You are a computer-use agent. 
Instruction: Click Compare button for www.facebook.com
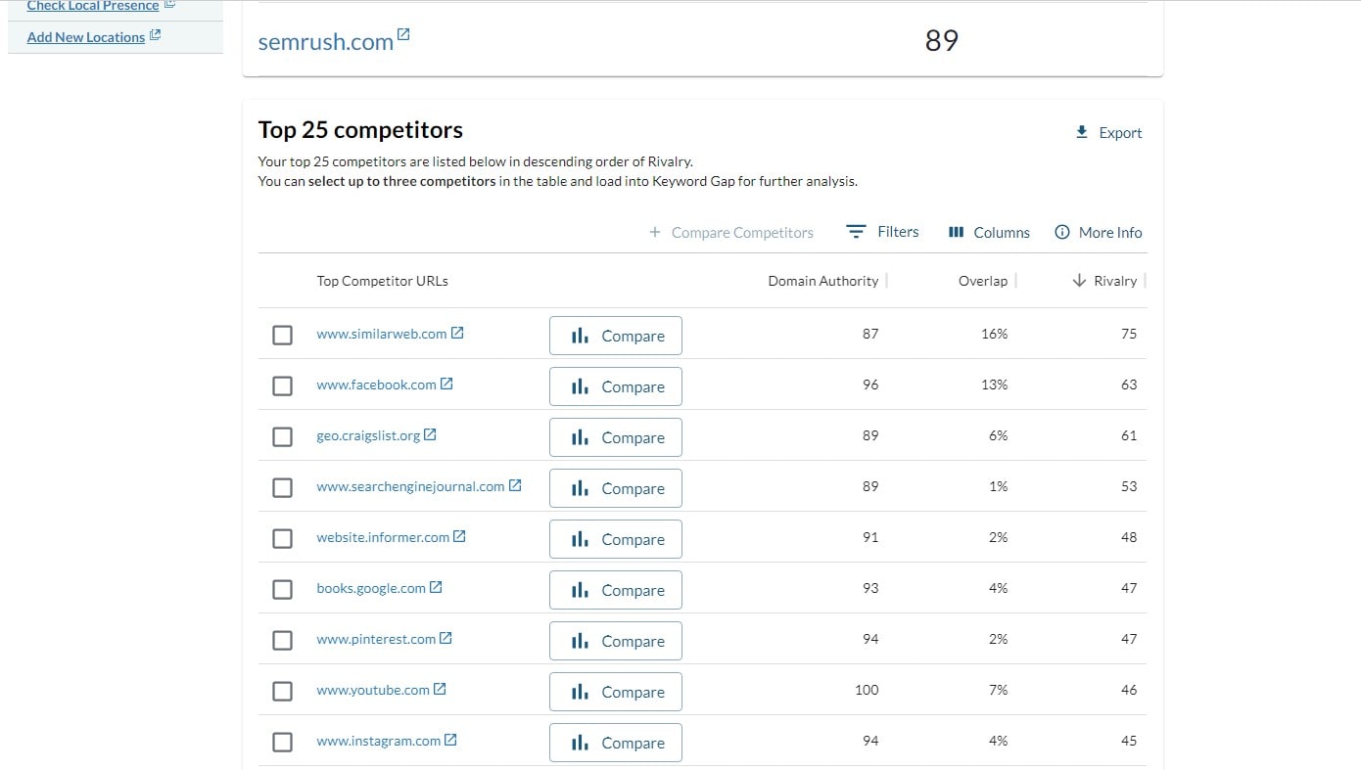coord(616,386)
